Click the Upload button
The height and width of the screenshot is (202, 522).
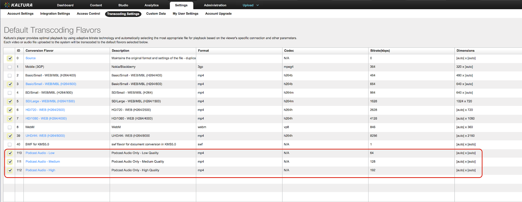point(248,5)
